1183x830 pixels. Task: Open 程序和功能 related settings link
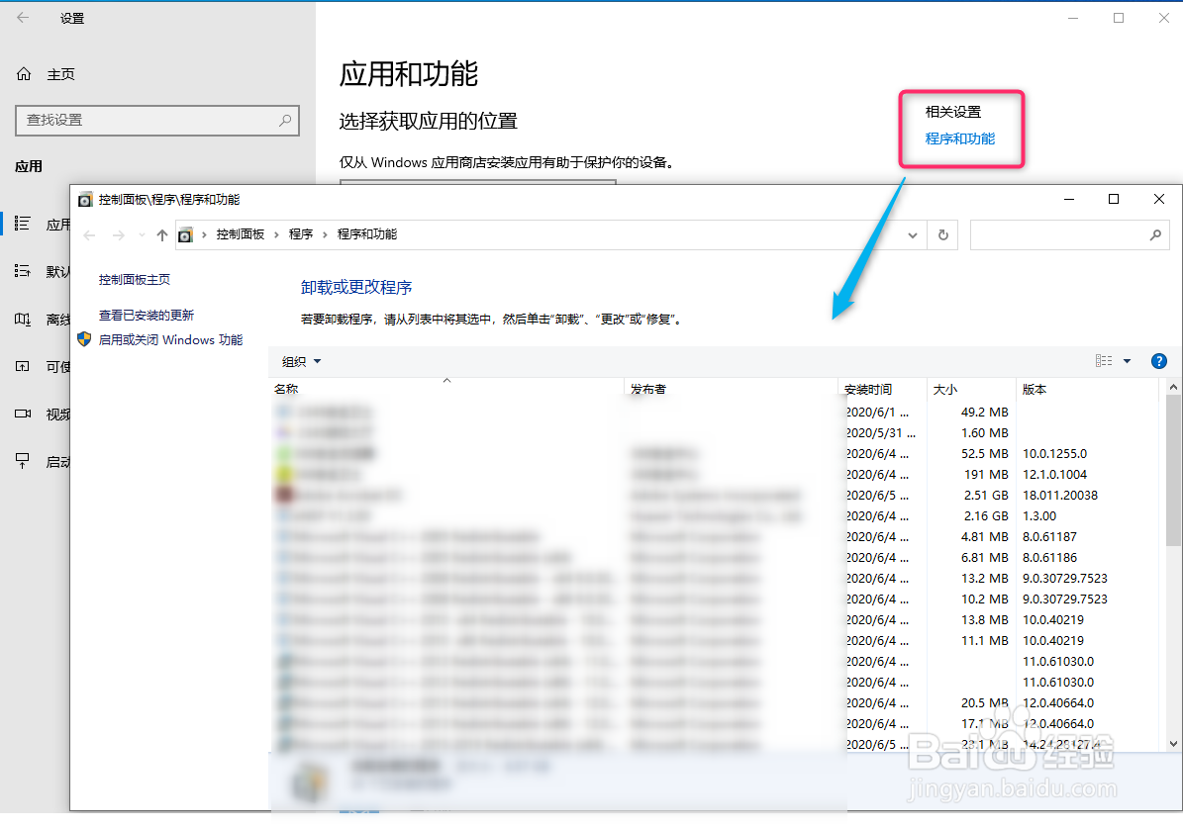[959, 138]
